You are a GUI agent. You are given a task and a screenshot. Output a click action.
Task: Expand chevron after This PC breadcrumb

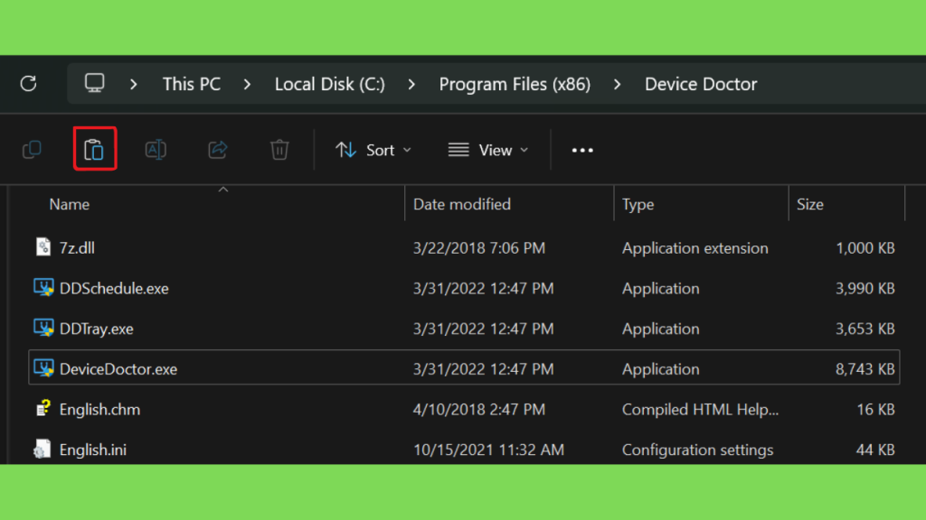click(x=248, y=84)
